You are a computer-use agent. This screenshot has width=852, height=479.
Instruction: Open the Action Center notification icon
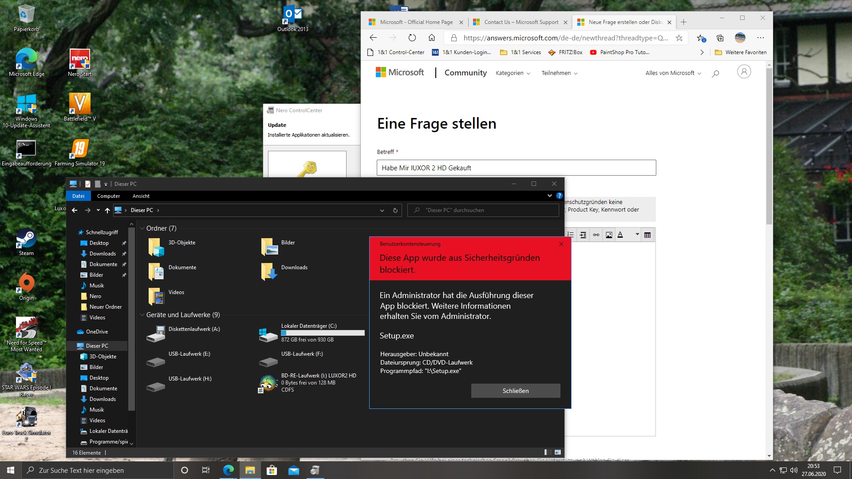point(837,470)
